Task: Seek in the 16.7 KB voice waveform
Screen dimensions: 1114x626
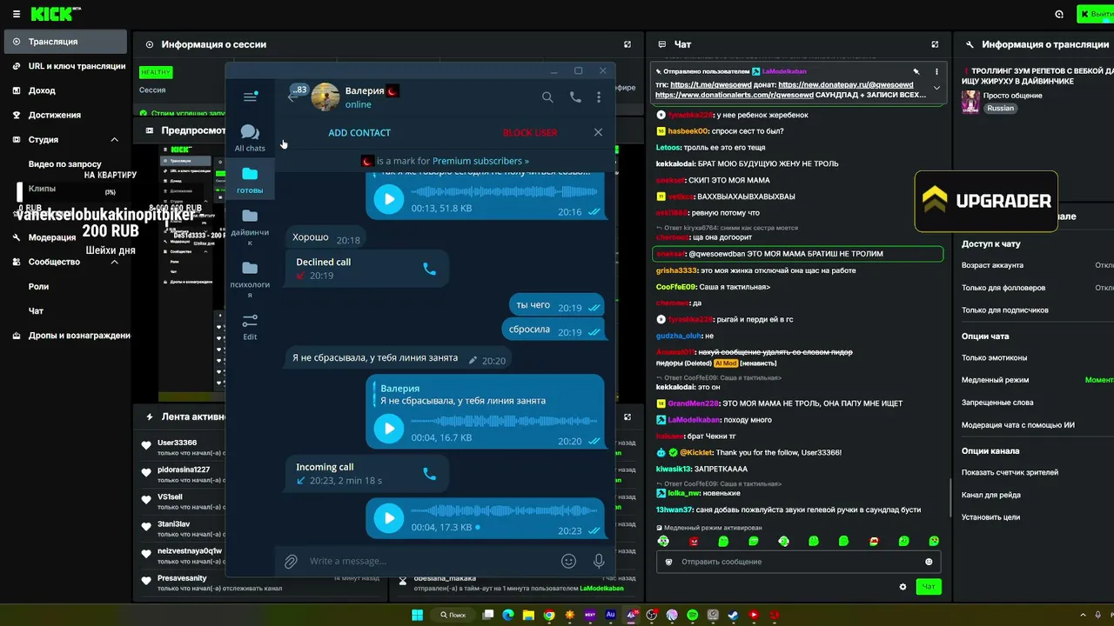Action: pos(505,421)
